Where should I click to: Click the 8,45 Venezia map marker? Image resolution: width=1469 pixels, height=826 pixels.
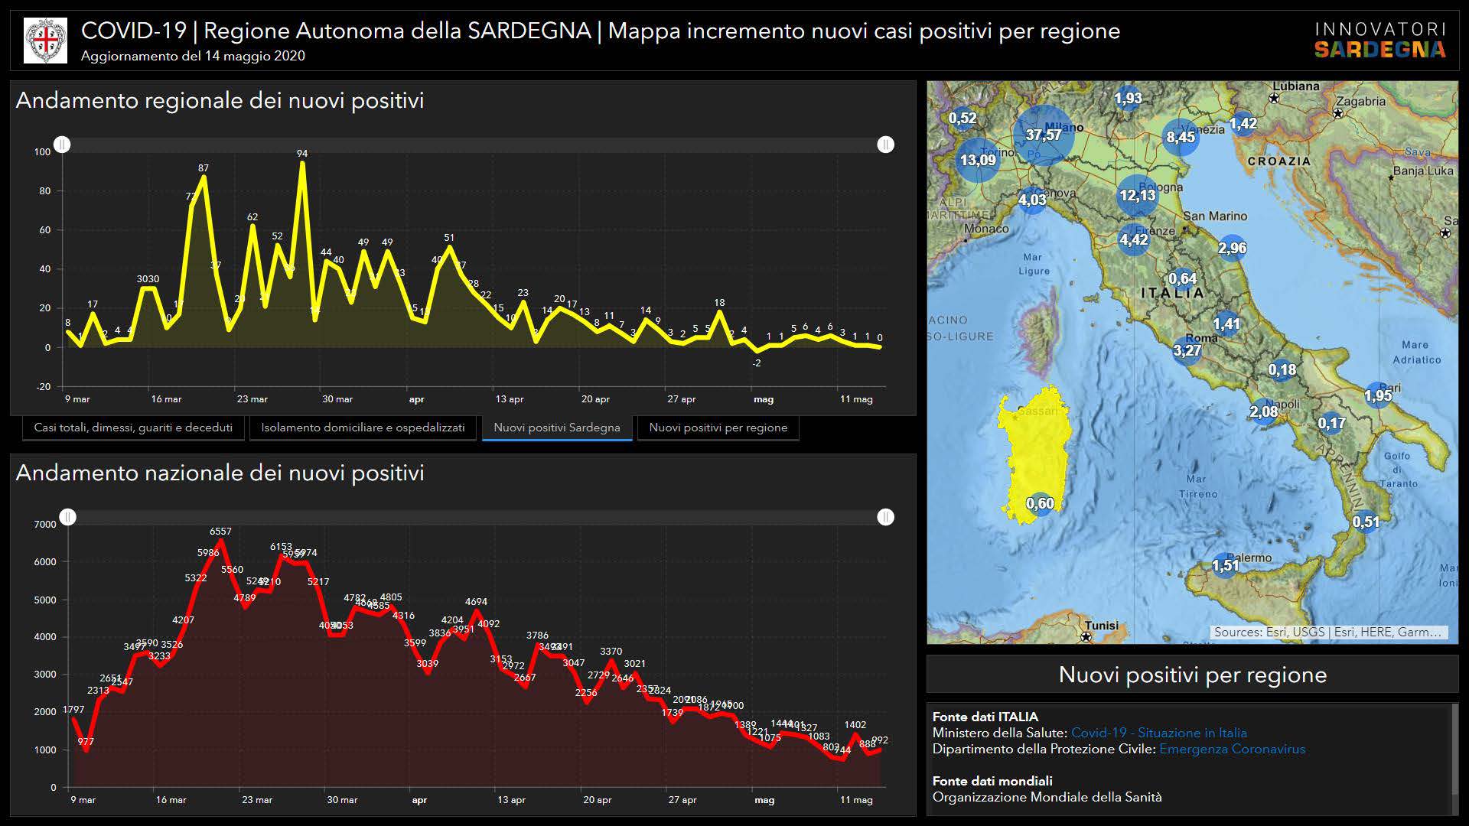(1181, 138)
